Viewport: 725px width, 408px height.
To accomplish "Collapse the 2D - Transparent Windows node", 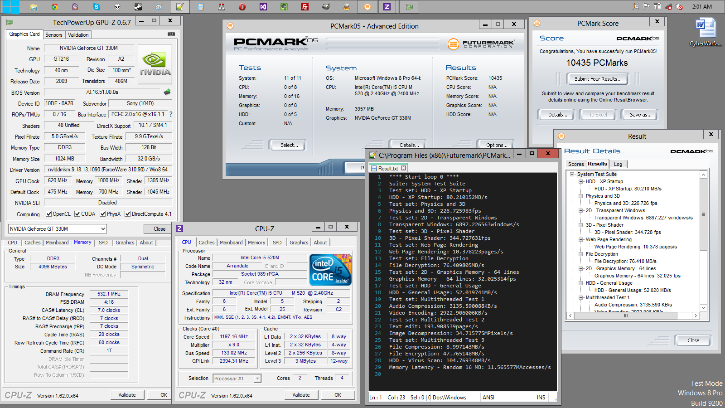I will (581, 210).
